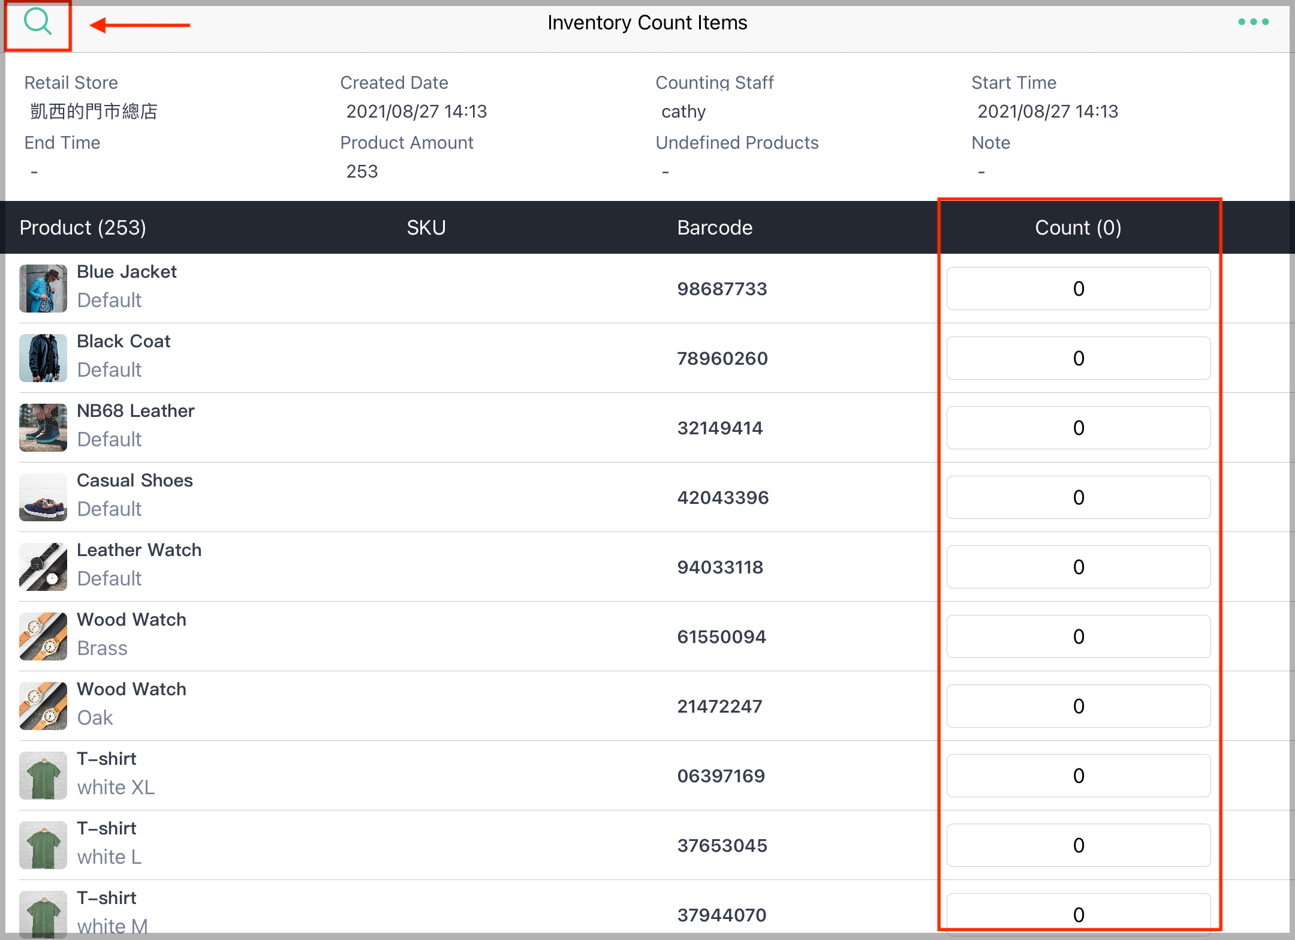Click the Black Coat count field
1295x940 pixels.
click(1078, 358)
